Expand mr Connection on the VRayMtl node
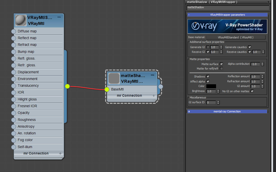The width and height of the screenshot is (276, 172). (x=60, y=153)
